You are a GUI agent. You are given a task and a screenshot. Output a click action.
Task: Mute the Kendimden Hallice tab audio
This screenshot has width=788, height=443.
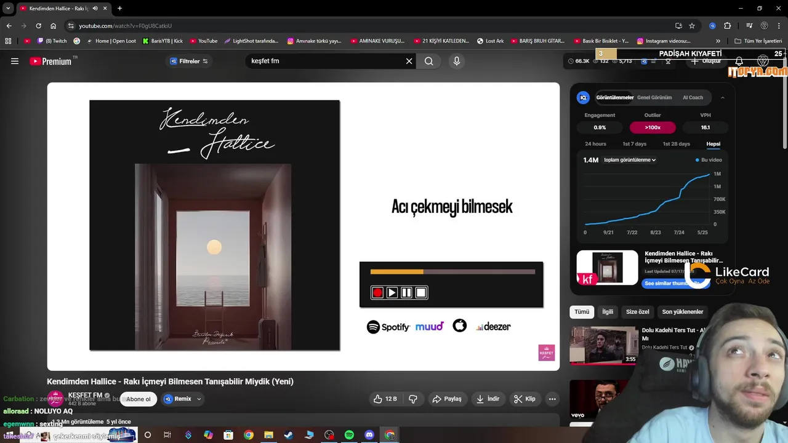click(x=95, y=9)
